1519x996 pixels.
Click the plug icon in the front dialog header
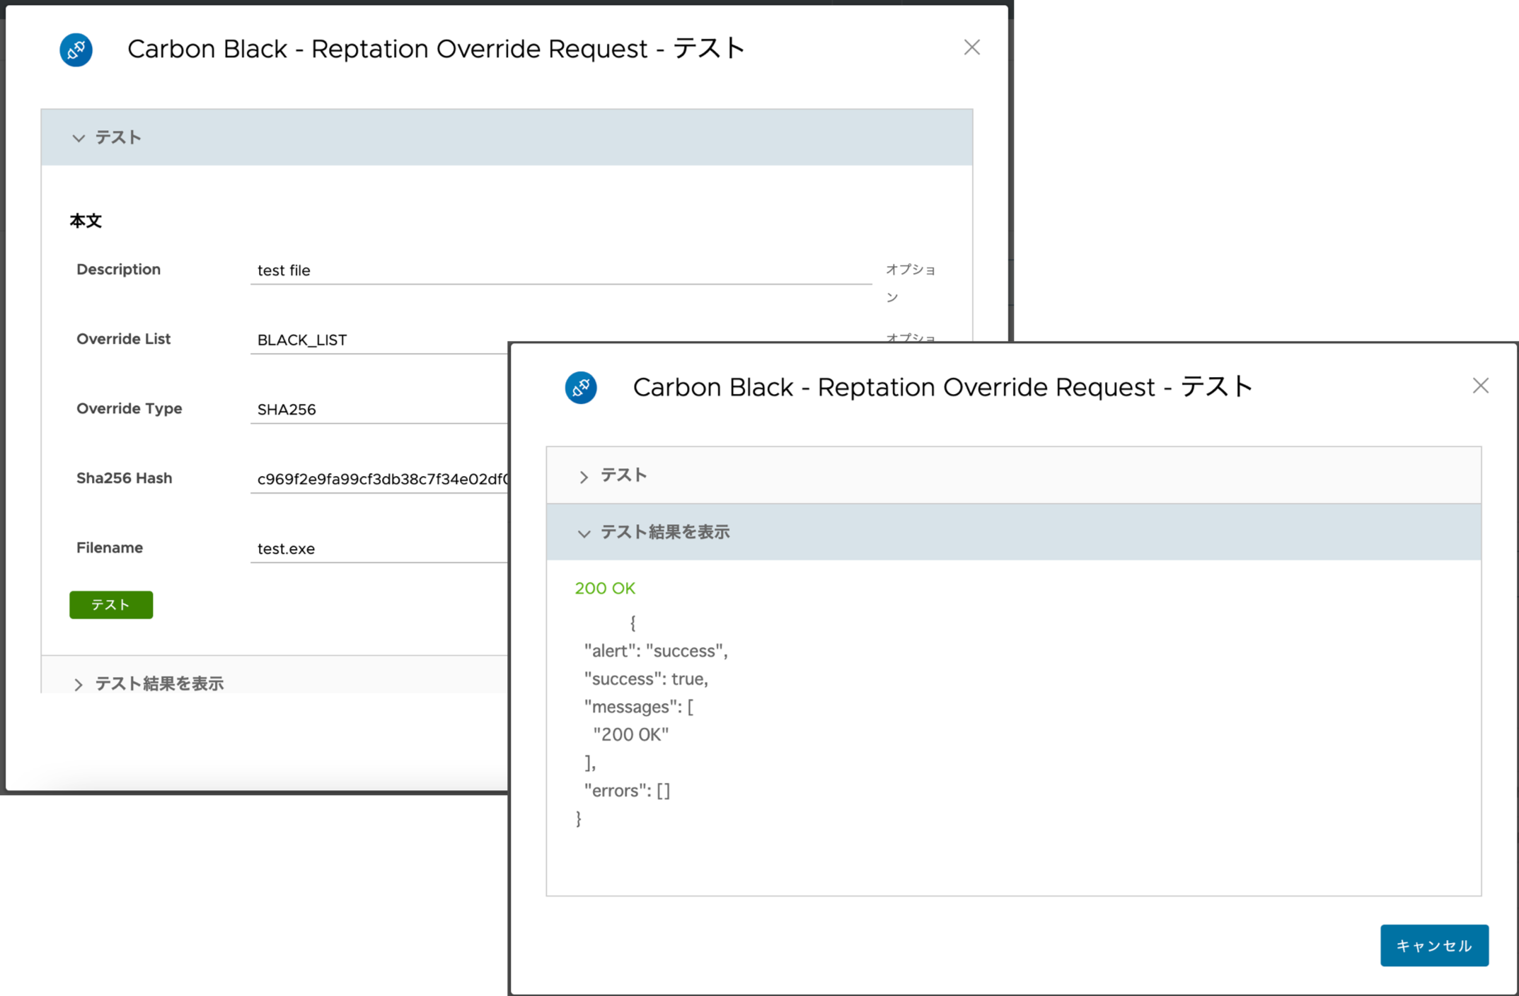581,388
